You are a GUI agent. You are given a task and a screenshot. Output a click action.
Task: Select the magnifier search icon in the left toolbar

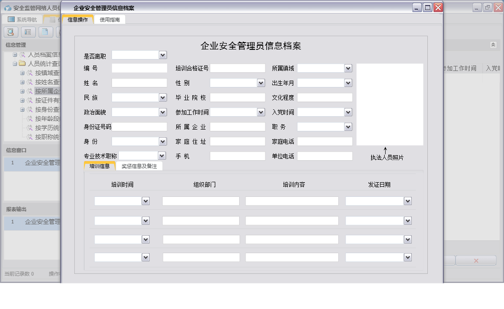click(10, 32)
